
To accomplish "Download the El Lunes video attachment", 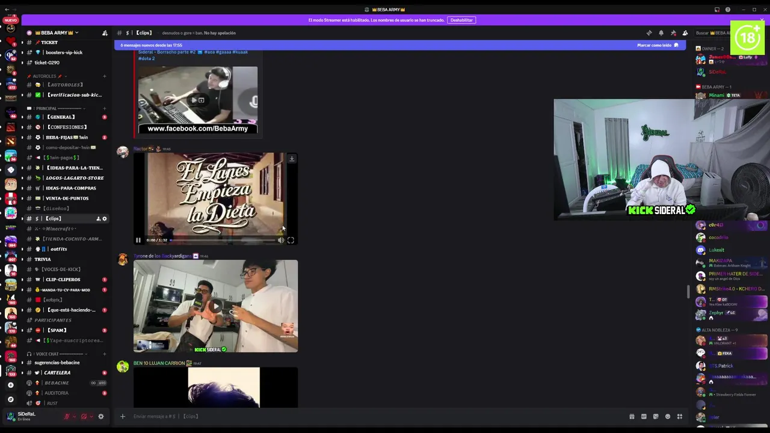I will coord(292,159).
